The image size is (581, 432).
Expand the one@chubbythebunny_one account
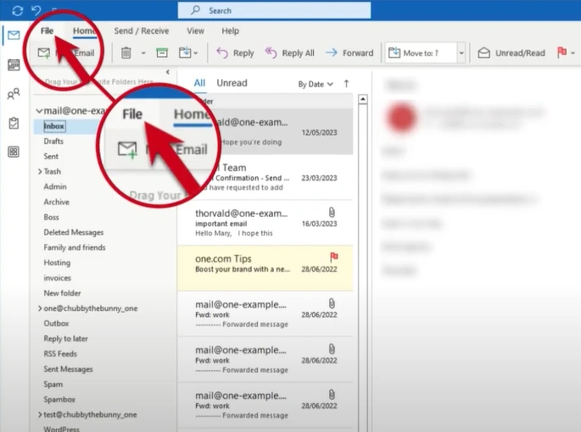tap(40, 308)
